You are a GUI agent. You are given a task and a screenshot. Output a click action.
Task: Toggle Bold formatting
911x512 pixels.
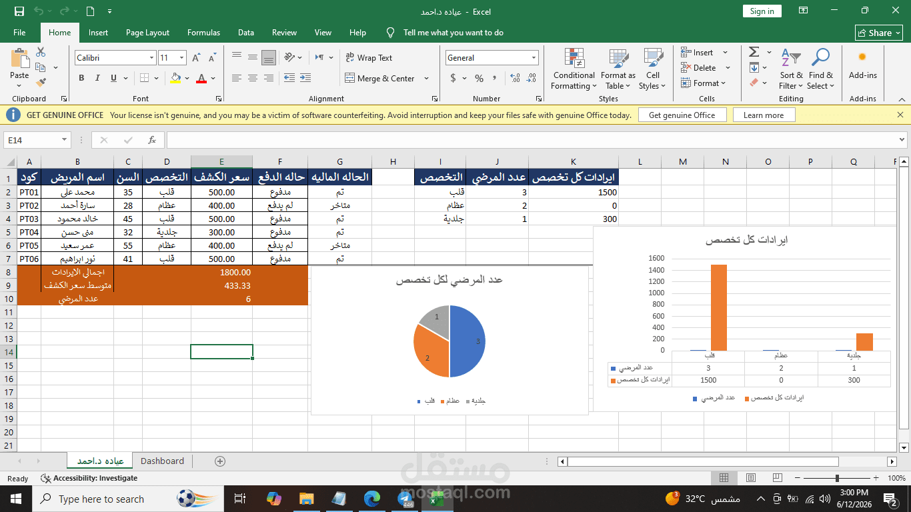(81, 78)
